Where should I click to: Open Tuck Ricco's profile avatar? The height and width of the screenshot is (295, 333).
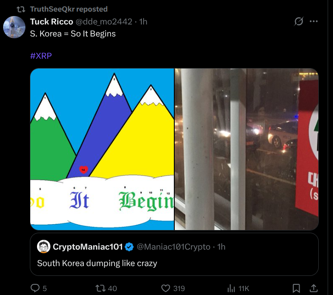pos(14,27)
